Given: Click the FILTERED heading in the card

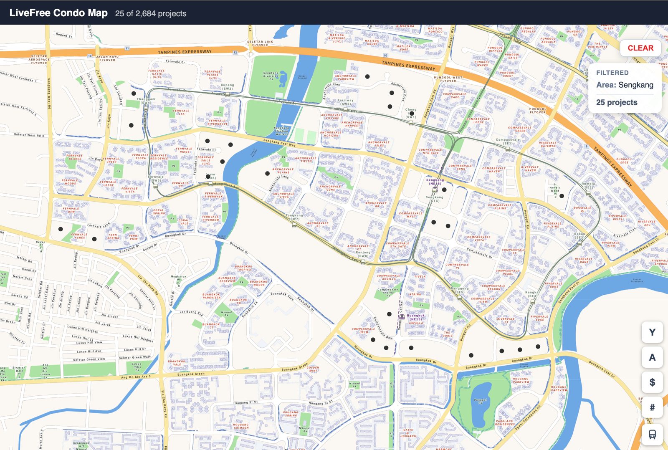Looking at the screenshot, I should (x=612, y=73).
